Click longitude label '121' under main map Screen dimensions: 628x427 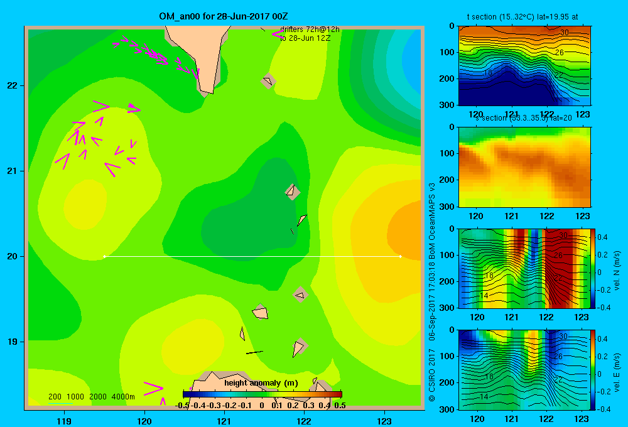point(224,421)
